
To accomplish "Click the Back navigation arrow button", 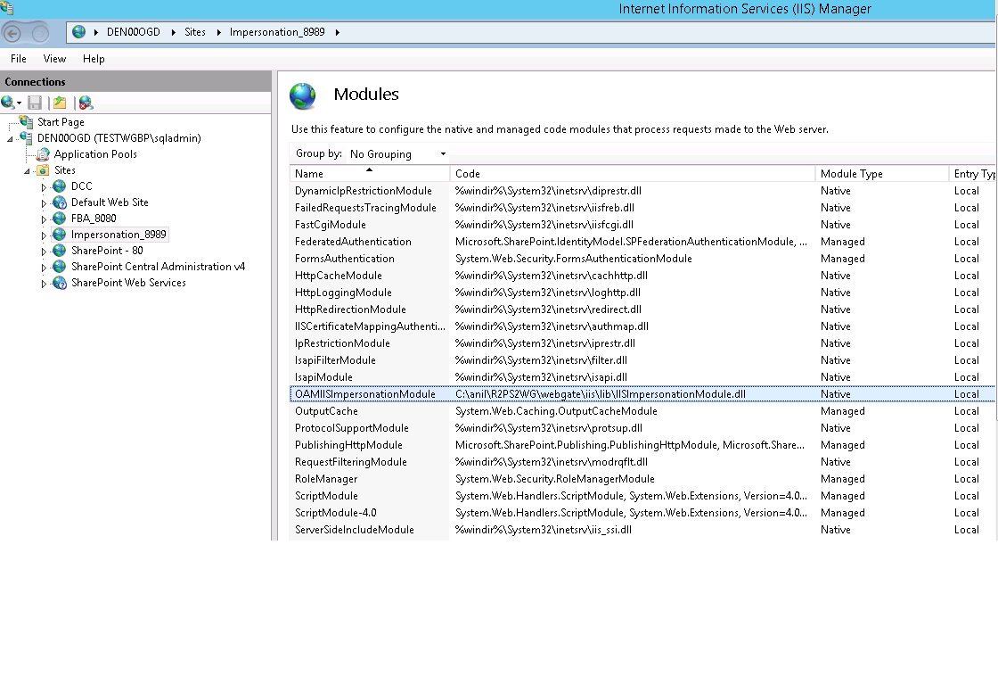I will [x=12, y=32].
